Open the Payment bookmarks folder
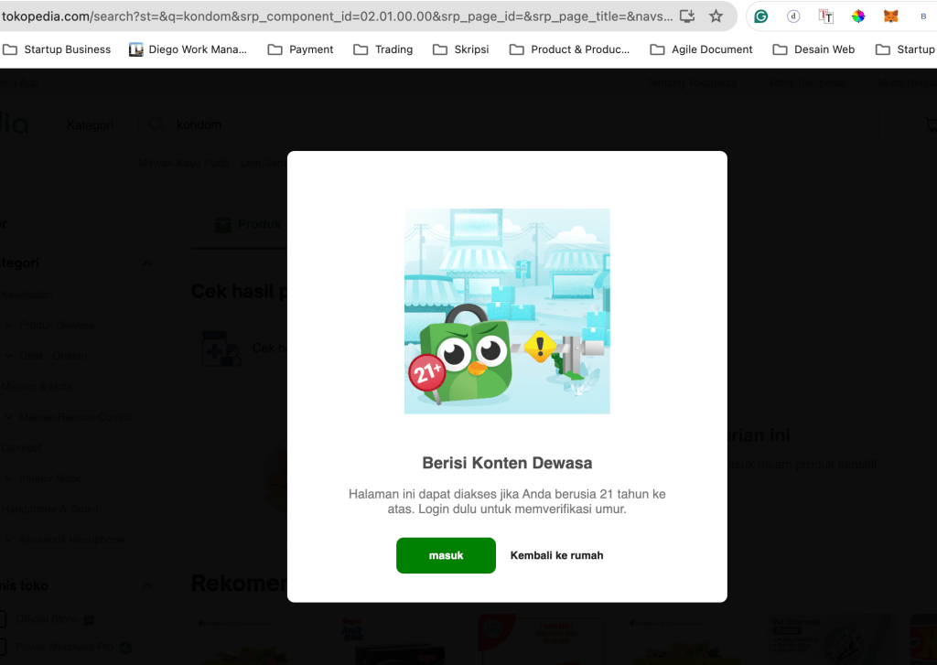937x665 pixels. [x=300, y=49]
